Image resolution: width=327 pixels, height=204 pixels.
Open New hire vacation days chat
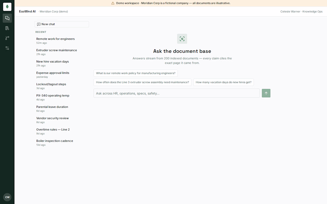point(62,63)
